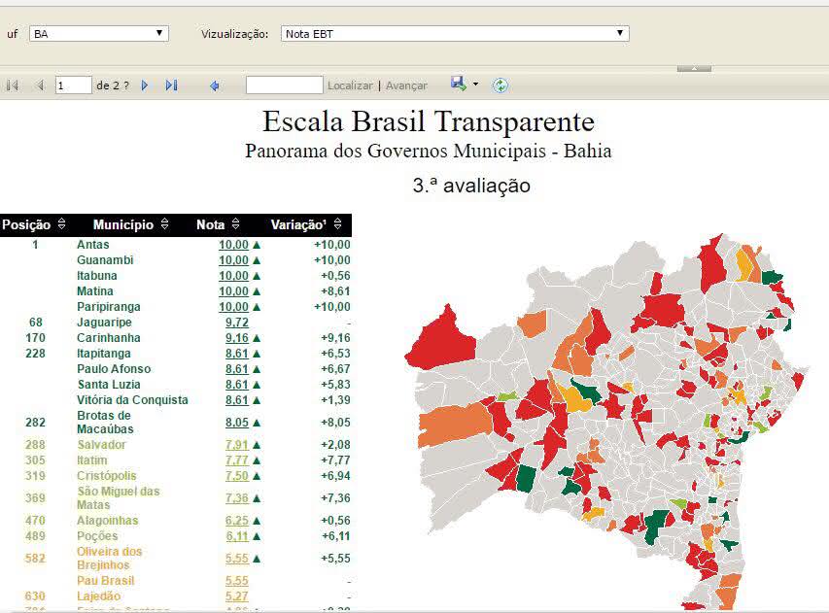The height and width of the screenshot is (613, 829).
Task: Select the municipality name Antas
Action: pyautogui.click(x=93, y=245)
